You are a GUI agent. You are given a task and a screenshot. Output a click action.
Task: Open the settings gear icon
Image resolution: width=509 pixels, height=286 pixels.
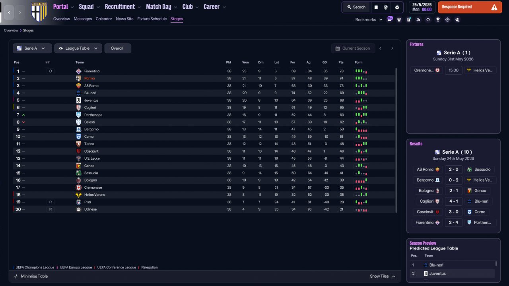click(397, 7)
